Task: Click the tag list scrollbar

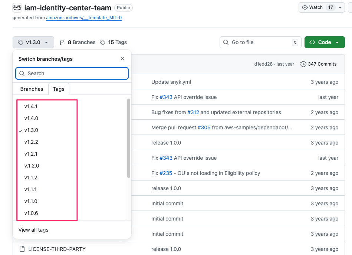Action: (x=129, y=138)
